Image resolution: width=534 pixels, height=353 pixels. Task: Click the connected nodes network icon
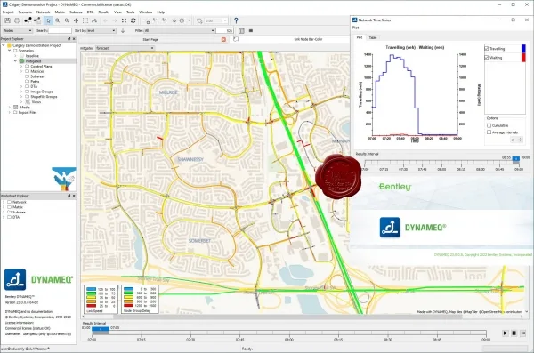[28, 20]
